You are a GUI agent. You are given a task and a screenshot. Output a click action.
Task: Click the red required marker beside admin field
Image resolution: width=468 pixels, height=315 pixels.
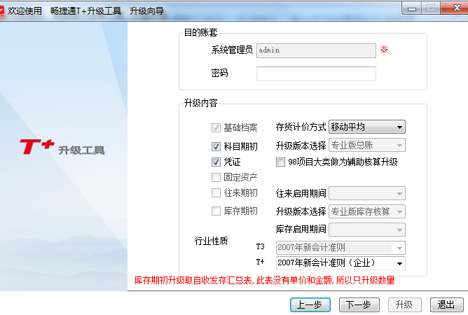coord(384,50)
